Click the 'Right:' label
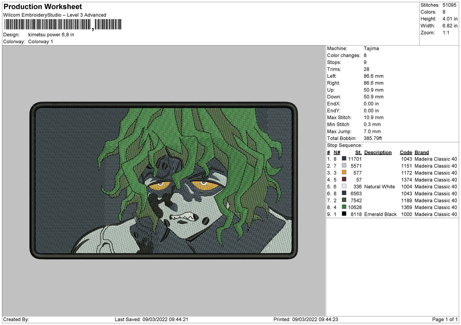461x325 pixels. tap(334, 83)
